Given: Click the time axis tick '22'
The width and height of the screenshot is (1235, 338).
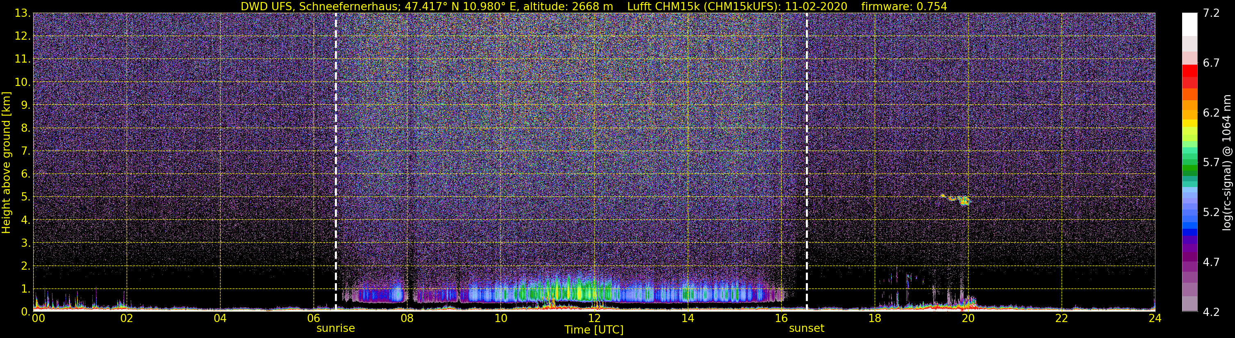Looking at the screenshot, I should (x=1062, y=318).
